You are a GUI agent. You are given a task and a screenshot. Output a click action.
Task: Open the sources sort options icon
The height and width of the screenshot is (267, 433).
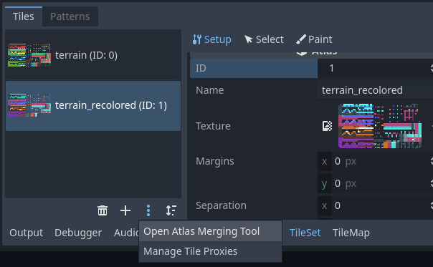[x=171, y=210]
